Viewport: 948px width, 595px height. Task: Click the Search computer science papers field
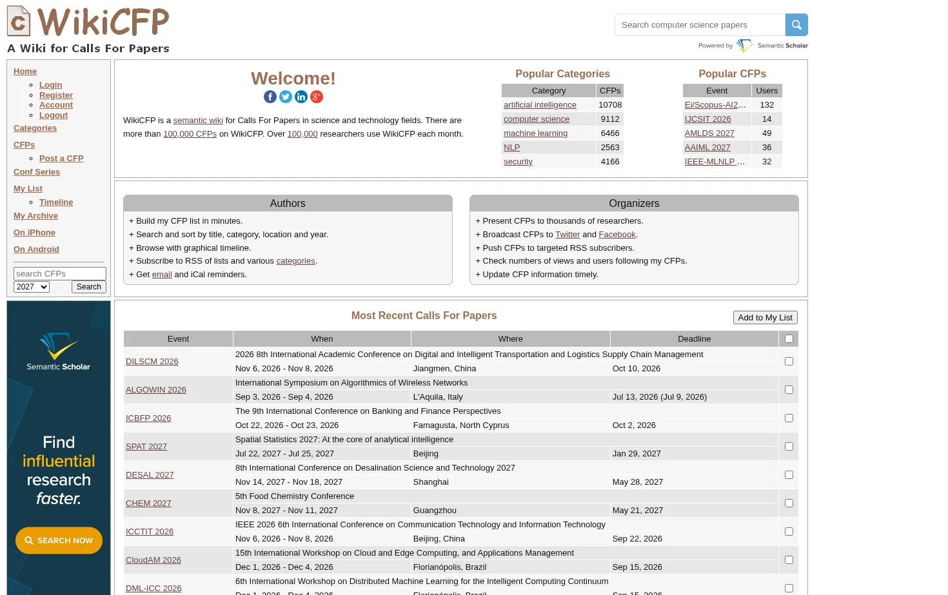coord(700,25)
